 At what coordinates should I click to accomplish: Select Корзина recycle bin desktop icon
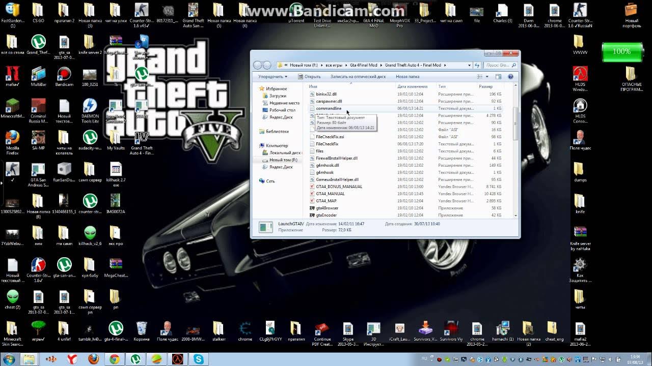coord(142,331)
